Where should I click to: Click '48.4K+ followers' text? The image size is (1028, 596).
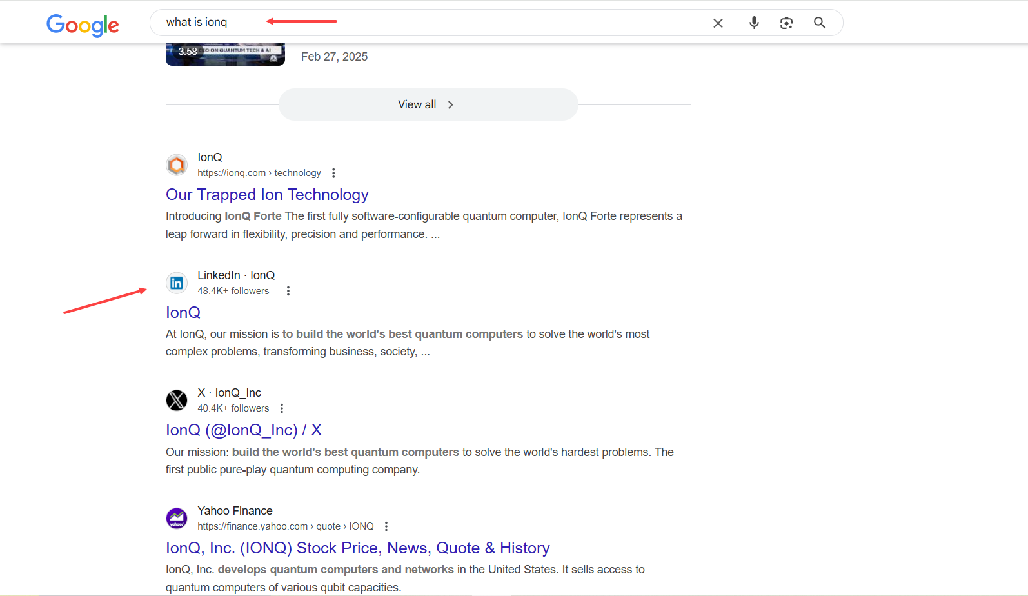click(x=233, y=291)
